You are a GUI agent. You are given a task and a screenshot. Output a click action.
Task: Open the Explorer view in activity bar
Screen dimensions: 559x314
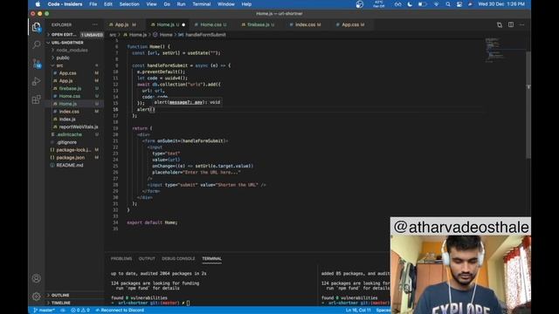pyautogui.click(x=37, y=27)
